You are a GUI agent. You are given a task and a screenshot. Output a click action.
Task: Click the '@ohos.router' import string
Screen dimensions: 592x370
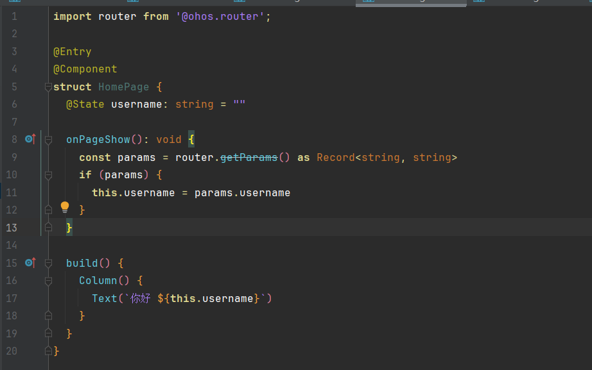click(220, 17)
